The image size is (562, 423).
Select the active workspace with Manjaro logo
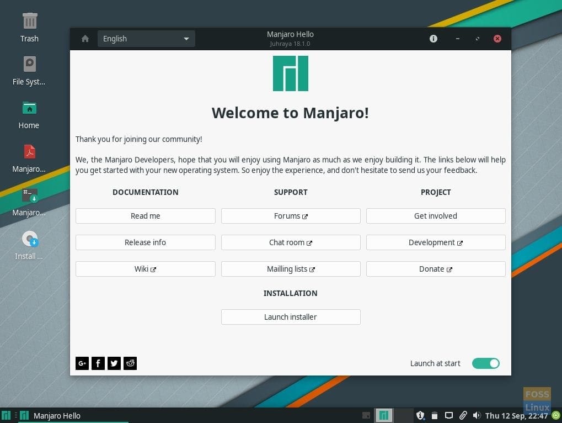384,415
